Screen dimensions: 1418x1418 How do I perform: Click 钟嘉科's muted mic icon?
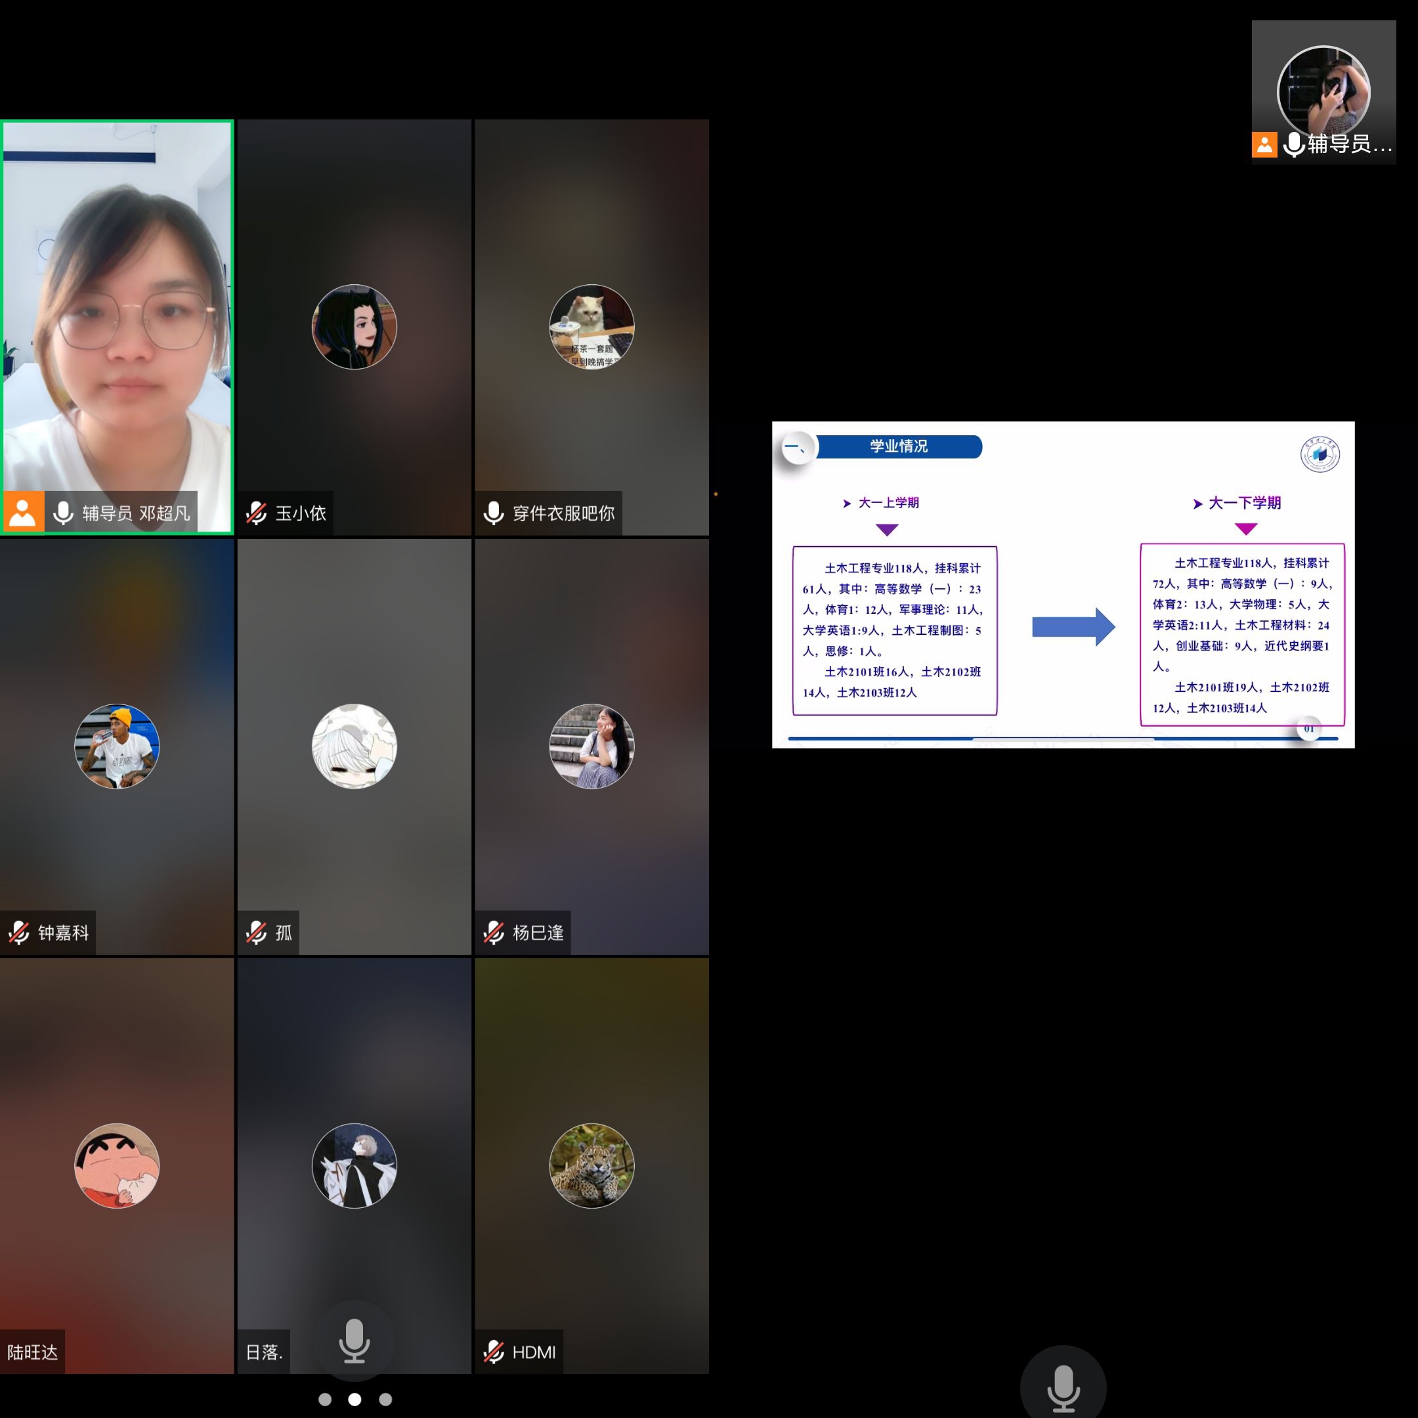pos(19,932)
